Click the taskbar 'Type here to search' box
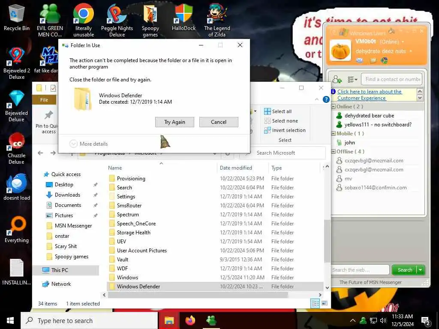 [89, 320]
